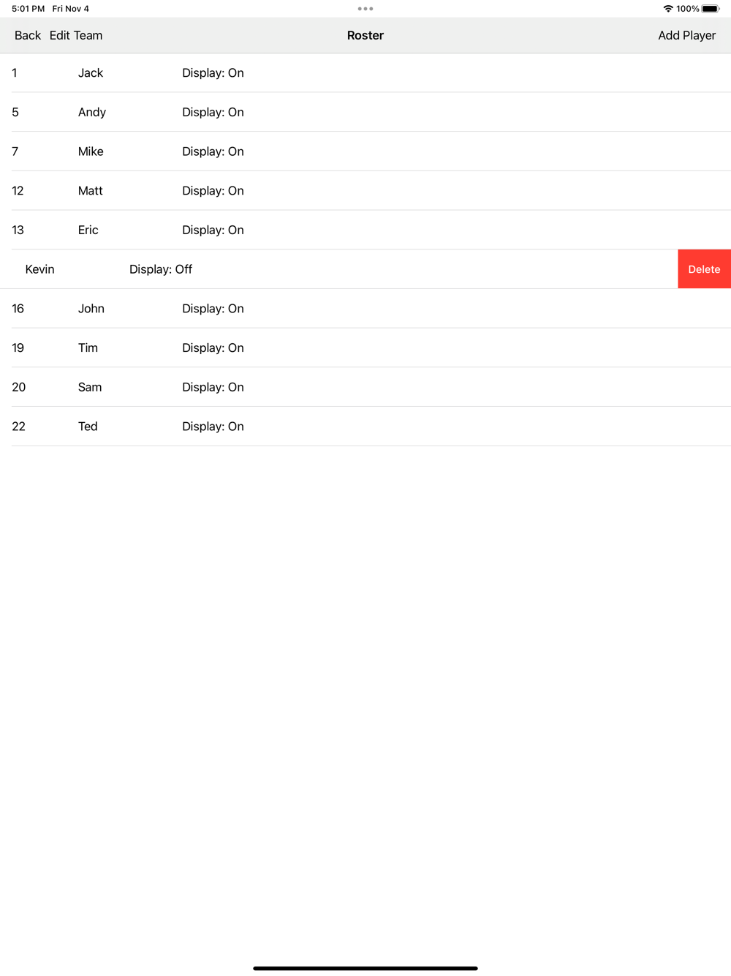
Task: Select the Jack player name
Action: [91, 73]
